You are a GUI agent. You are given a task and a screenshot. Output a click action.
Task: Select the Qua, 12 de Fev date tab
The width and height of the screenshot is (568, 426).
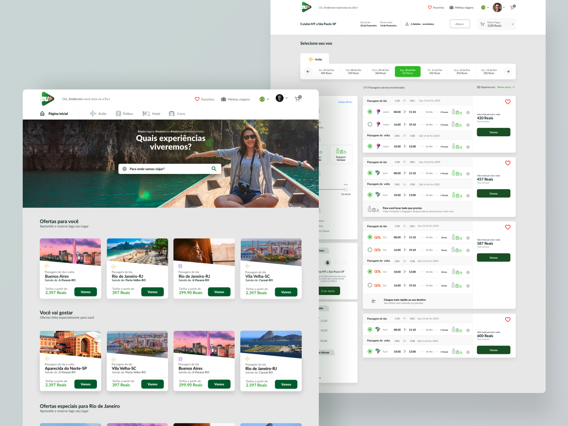coord(462,72)
